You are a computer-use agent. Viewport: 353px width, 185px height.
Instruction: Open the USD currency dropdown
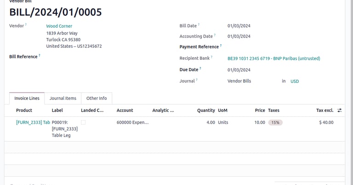click(295, 81)
